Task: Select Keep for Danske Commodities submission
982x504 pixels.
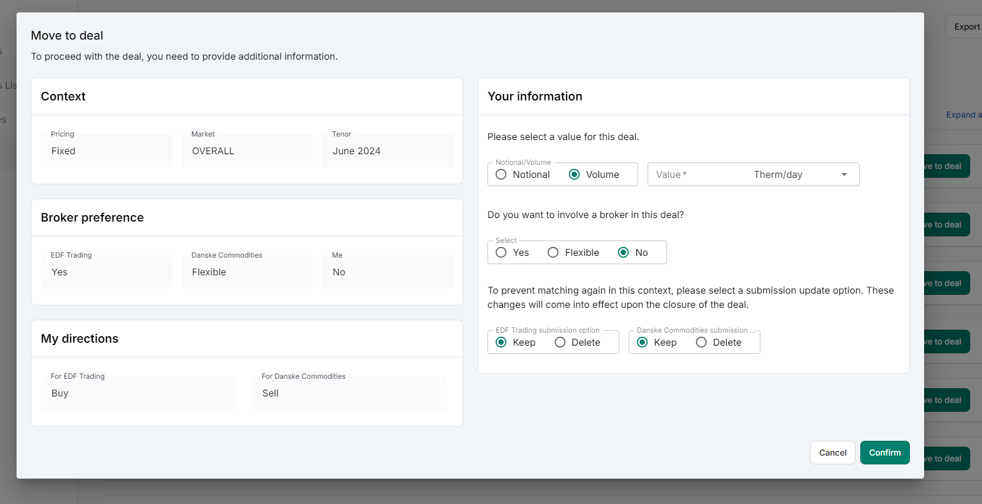Action: tap(642, 342)
